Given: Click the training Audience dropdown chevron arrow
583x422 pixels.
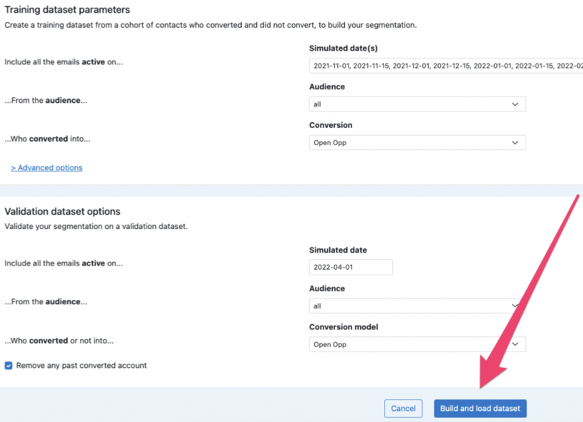Looking at the screenshot, I should [515, 104].
